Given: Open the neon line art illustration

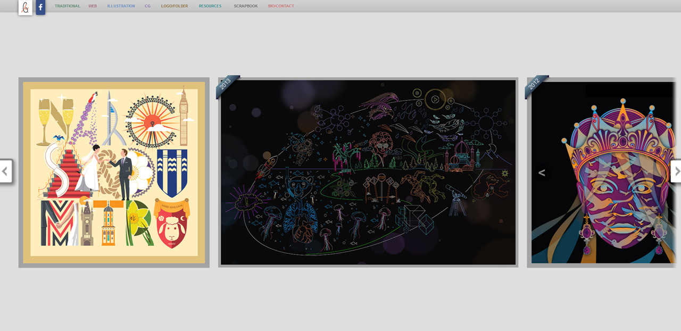Looking at the screenshot, I should (368, 172).
